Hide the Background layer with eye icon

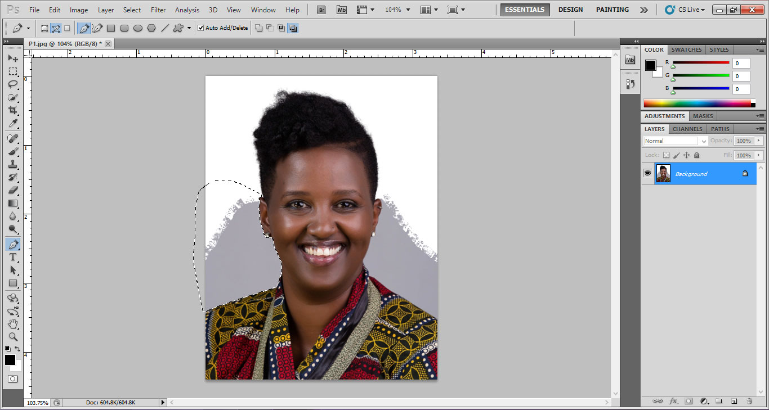[x=647, y=173]
